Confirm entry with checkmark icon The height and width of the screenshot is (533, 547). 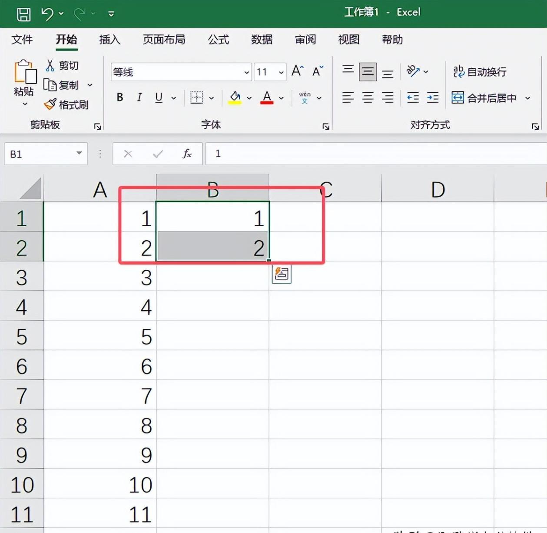point(158,154)
